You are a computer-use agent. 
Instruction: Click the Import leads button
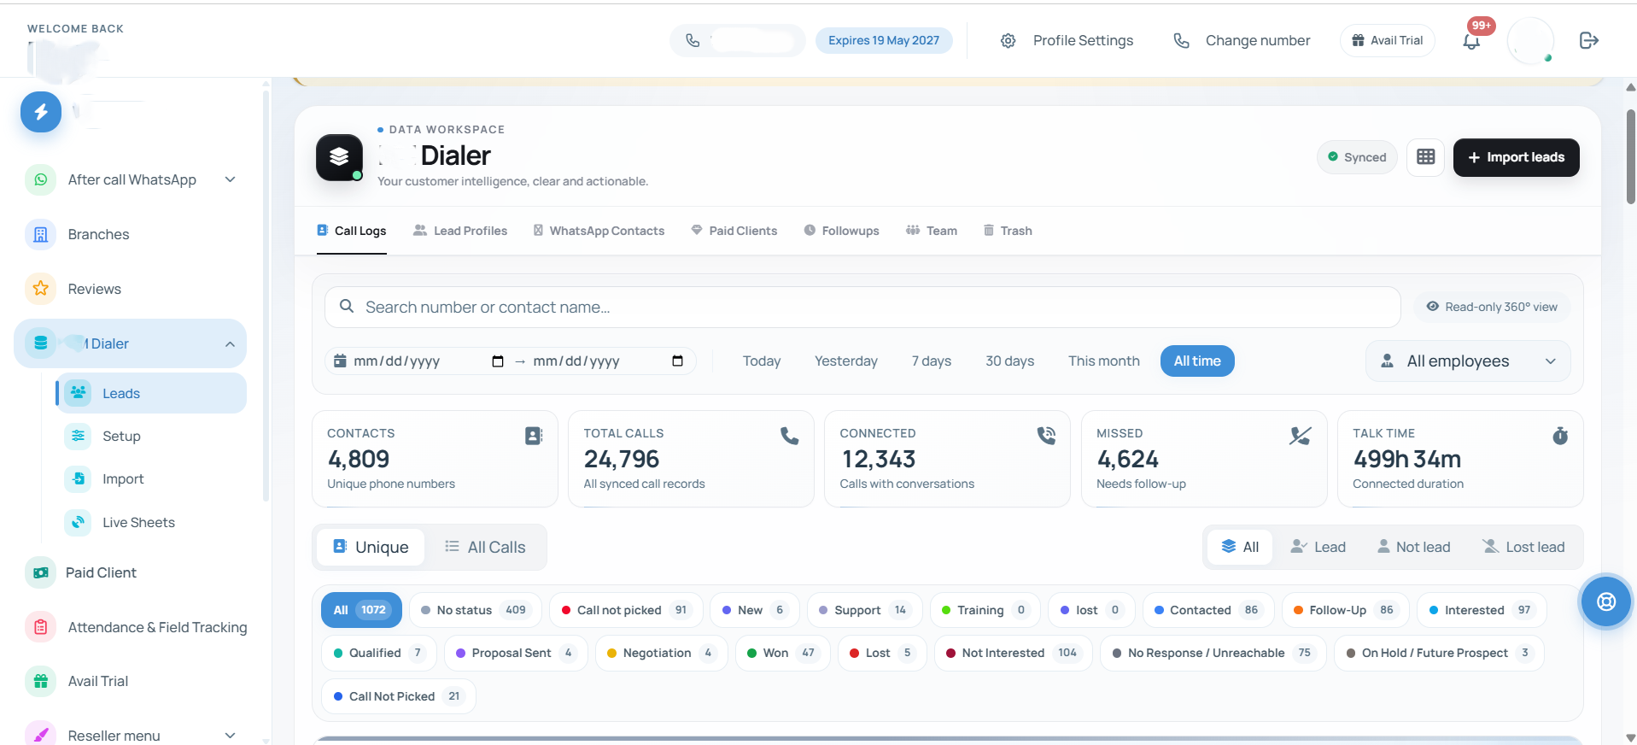pos(1516,157)
